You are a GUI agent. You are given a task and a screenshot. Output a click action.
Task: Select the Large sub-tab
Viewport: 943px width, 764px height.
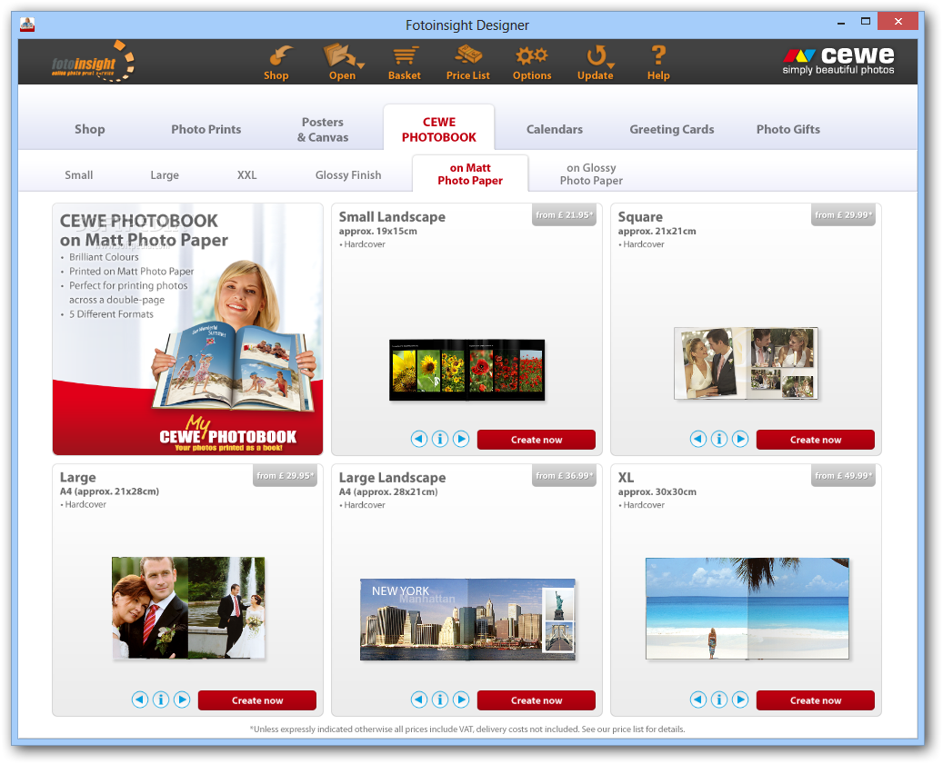165,174
